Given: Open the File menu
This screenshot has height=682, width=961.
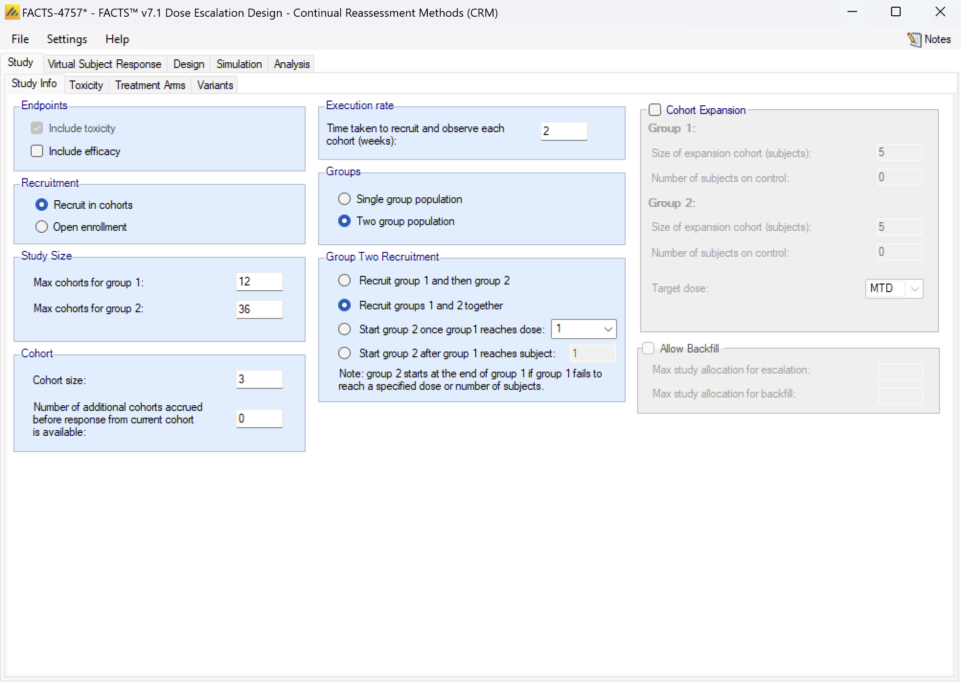Looking at the screenshot, I should point(20,39).
